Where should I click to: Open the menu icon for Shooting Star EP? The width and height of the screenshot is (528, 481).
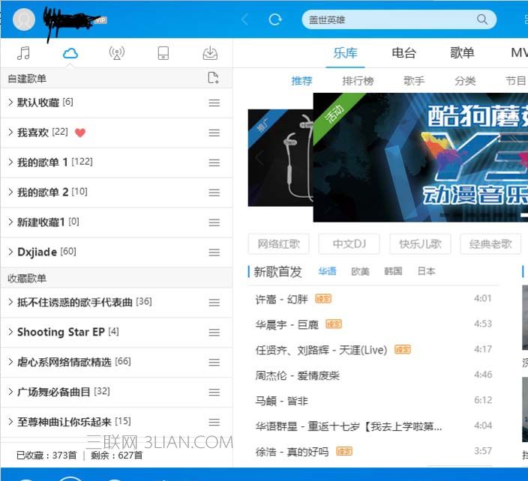coord(214,333)
